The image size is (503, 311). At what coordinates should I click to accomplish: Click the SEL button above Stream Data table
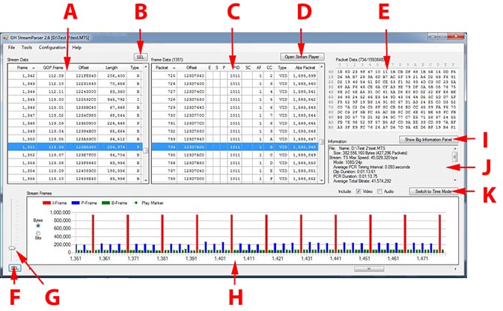[x=139, y=56]
